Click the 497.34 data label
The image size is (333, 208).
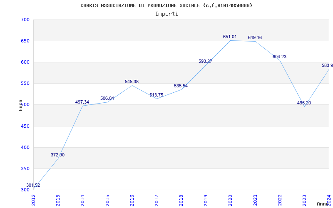click(82, 102)
